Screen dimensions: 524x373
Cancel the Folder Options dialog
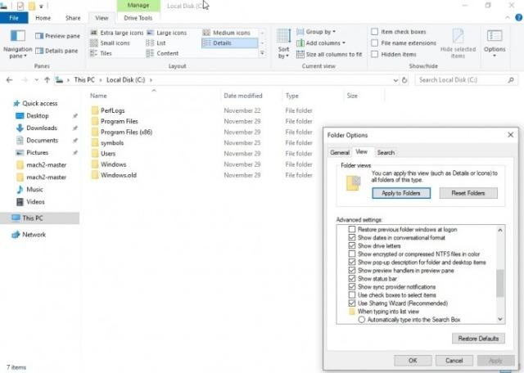(454, 361)
